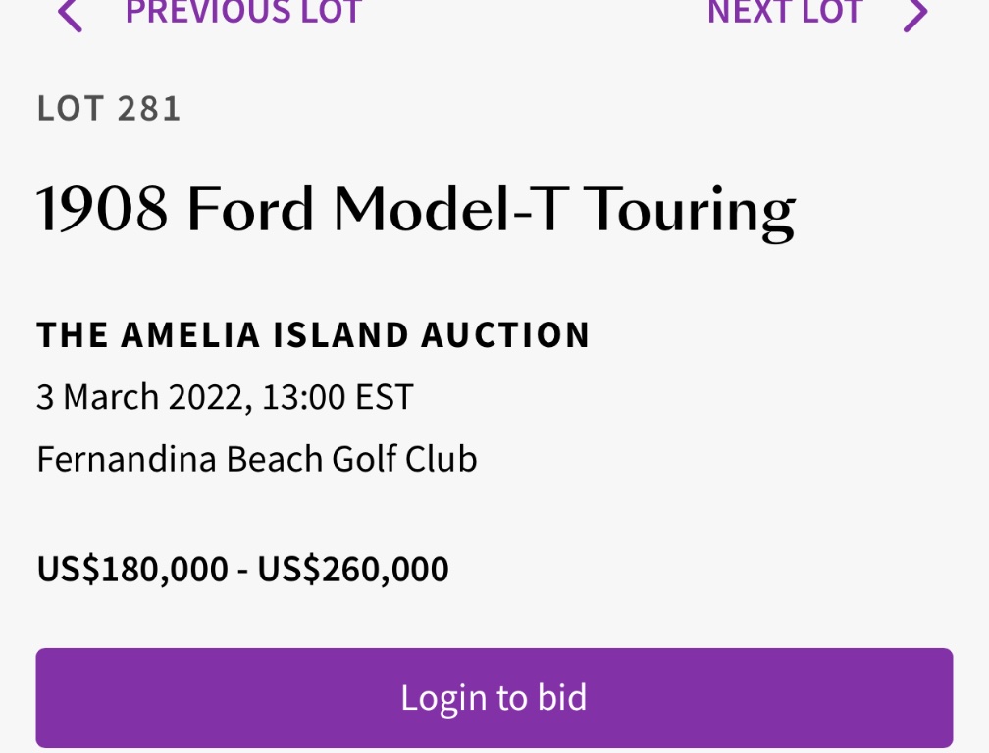
Task: Select the lot number 281
Action: [149, 109]
